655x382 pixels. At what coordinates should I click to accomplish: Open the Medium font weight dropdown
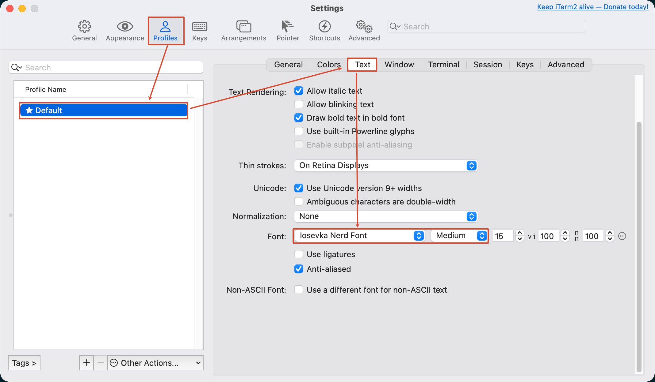(x=459, y=236)
